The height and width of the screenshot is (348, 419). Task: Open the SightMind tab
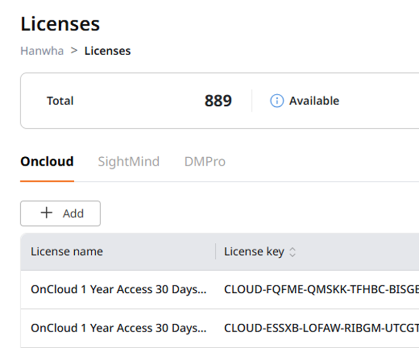point(128,161)
